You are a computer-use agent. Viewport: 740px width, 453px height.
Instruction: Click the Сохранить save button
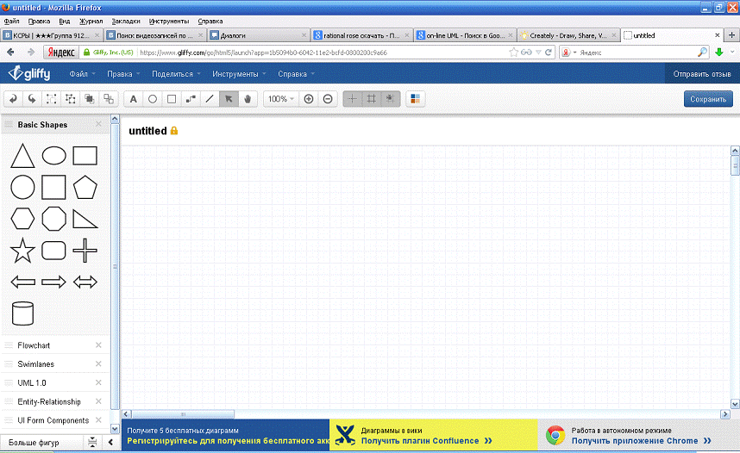(708, 99)
